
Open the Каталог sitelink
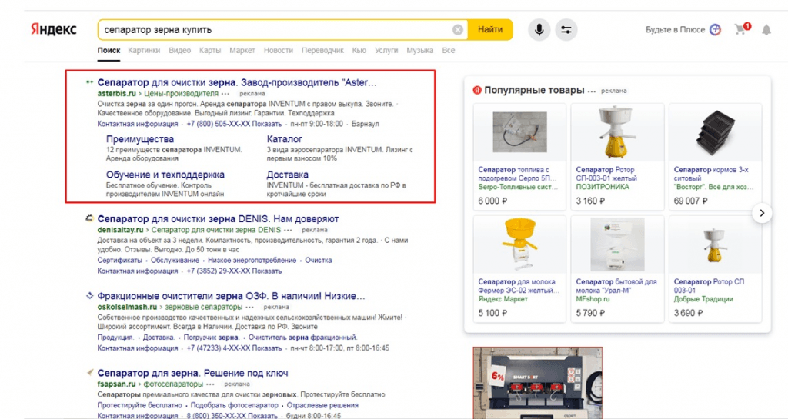point(285,139)
